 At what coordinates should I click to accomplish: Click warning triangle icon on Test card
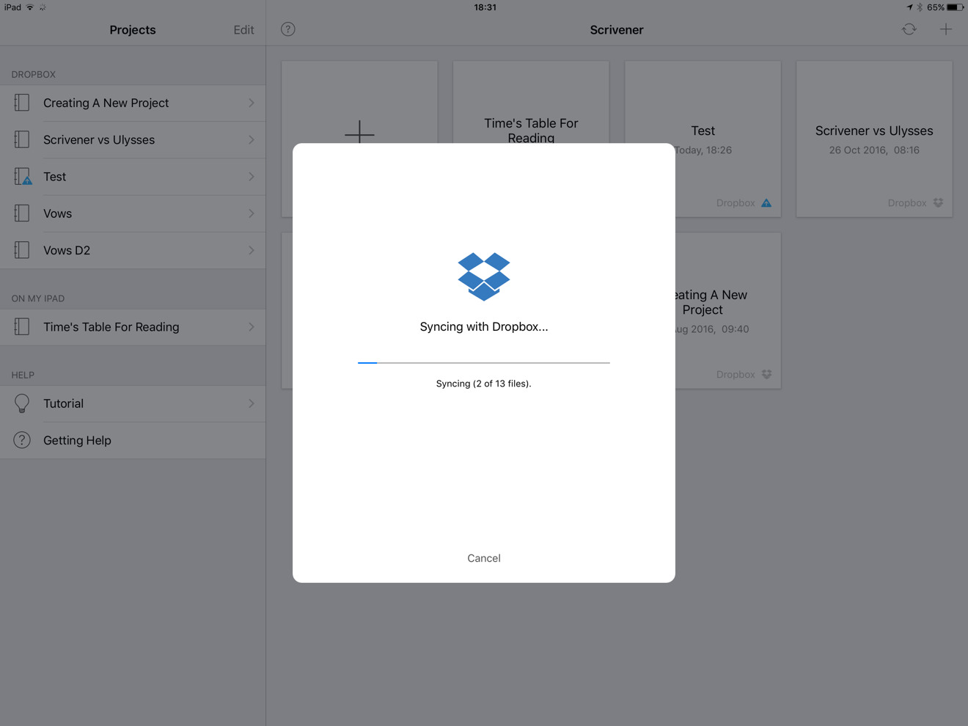click(766, 203)
